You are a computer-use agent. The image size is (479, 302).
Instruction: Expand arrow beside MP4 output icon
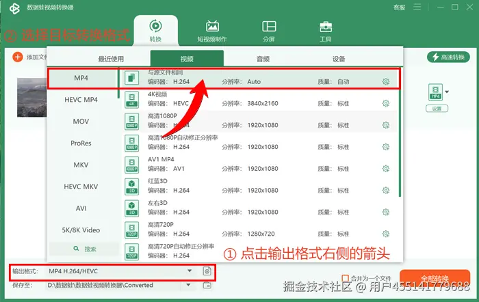point(447,92)
